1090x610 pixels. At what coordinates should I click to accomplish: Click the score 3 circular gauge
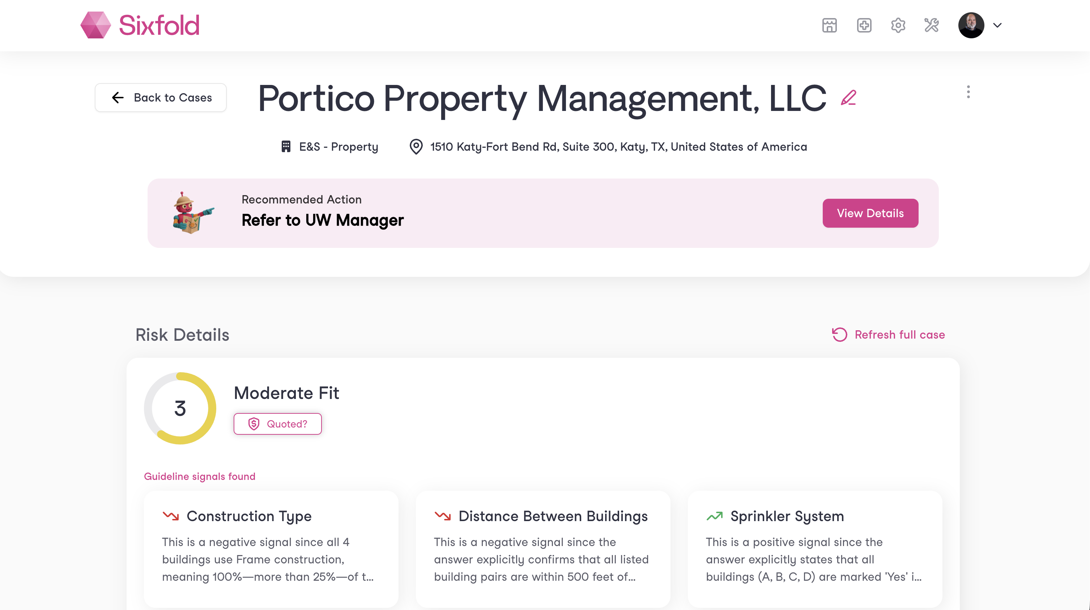180,408
